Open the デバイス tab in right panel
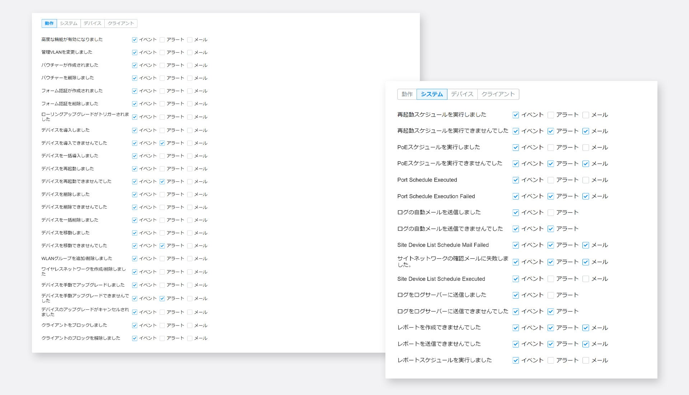The height and width of the screenshot is (395, 689). click(x=462, y=94)
